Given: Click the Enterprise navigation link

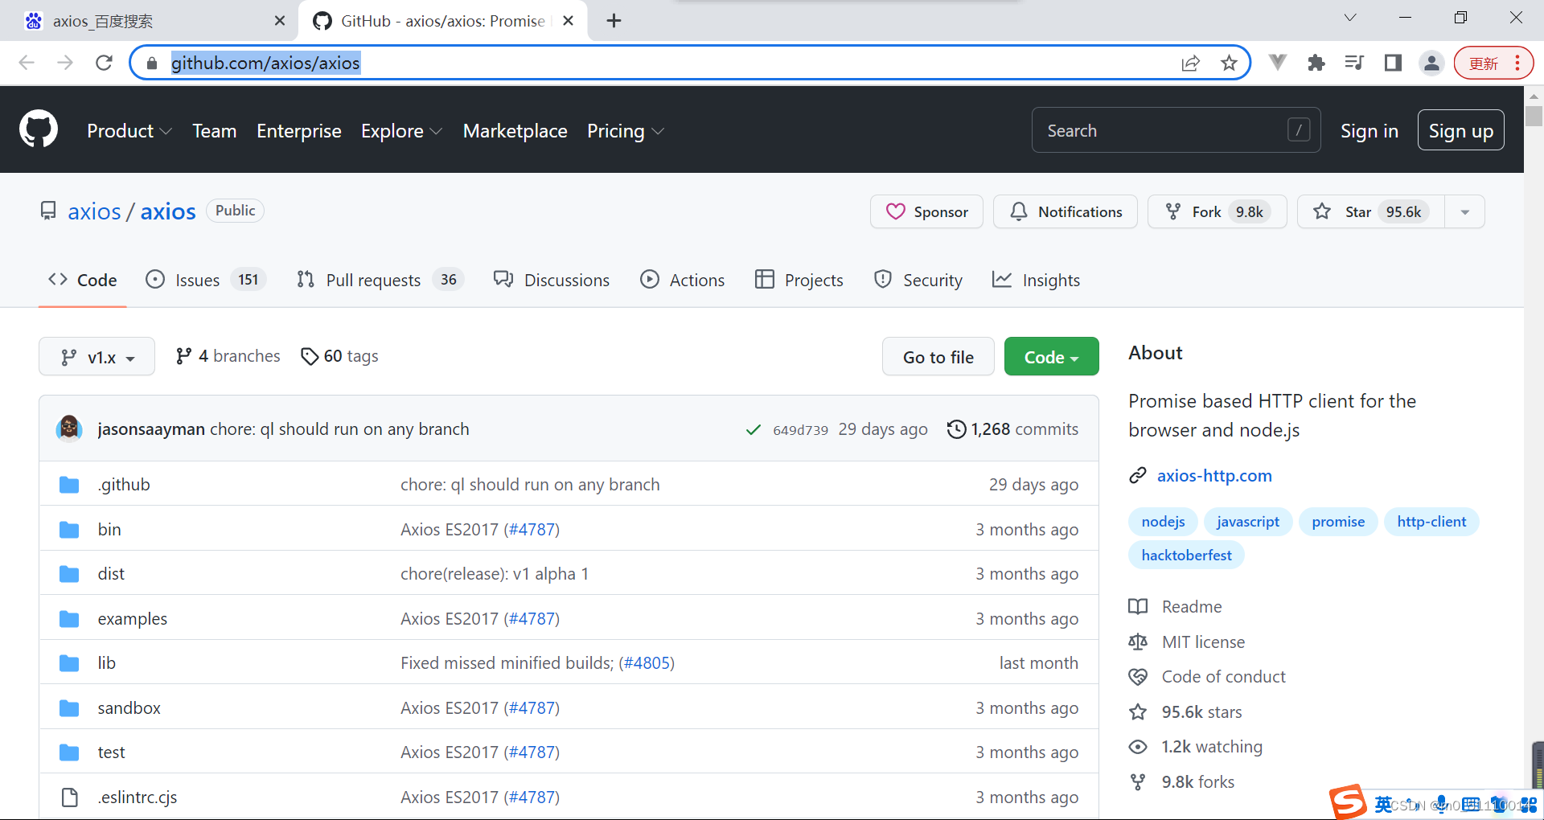Looking at the screenshot, I should [299, 131].
